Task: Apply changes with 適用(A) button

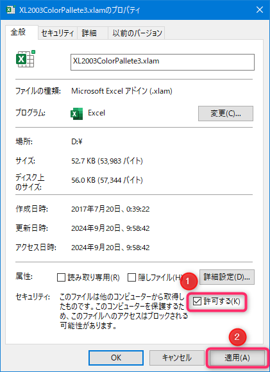Action: point(237,357)
